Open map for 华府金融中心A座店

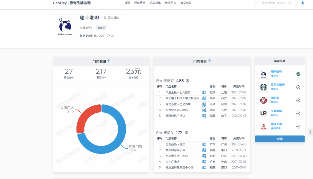pos(204,93)
